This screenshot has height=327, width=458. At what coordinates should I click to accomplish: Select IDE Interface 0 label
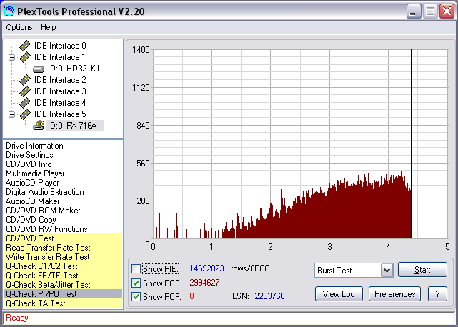(60, 46)
